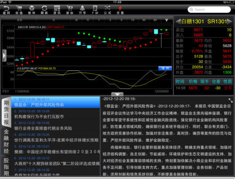This screenshot has height=179, width=235.
Task: Enlarge the news article with expand icon
Action: point(231,100)
